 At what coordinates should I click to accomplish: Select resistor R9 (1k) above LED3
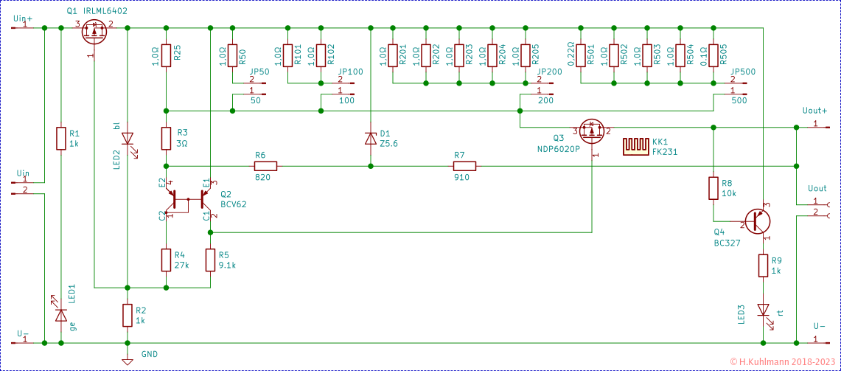pyautogui.click(x=764, y=266)
